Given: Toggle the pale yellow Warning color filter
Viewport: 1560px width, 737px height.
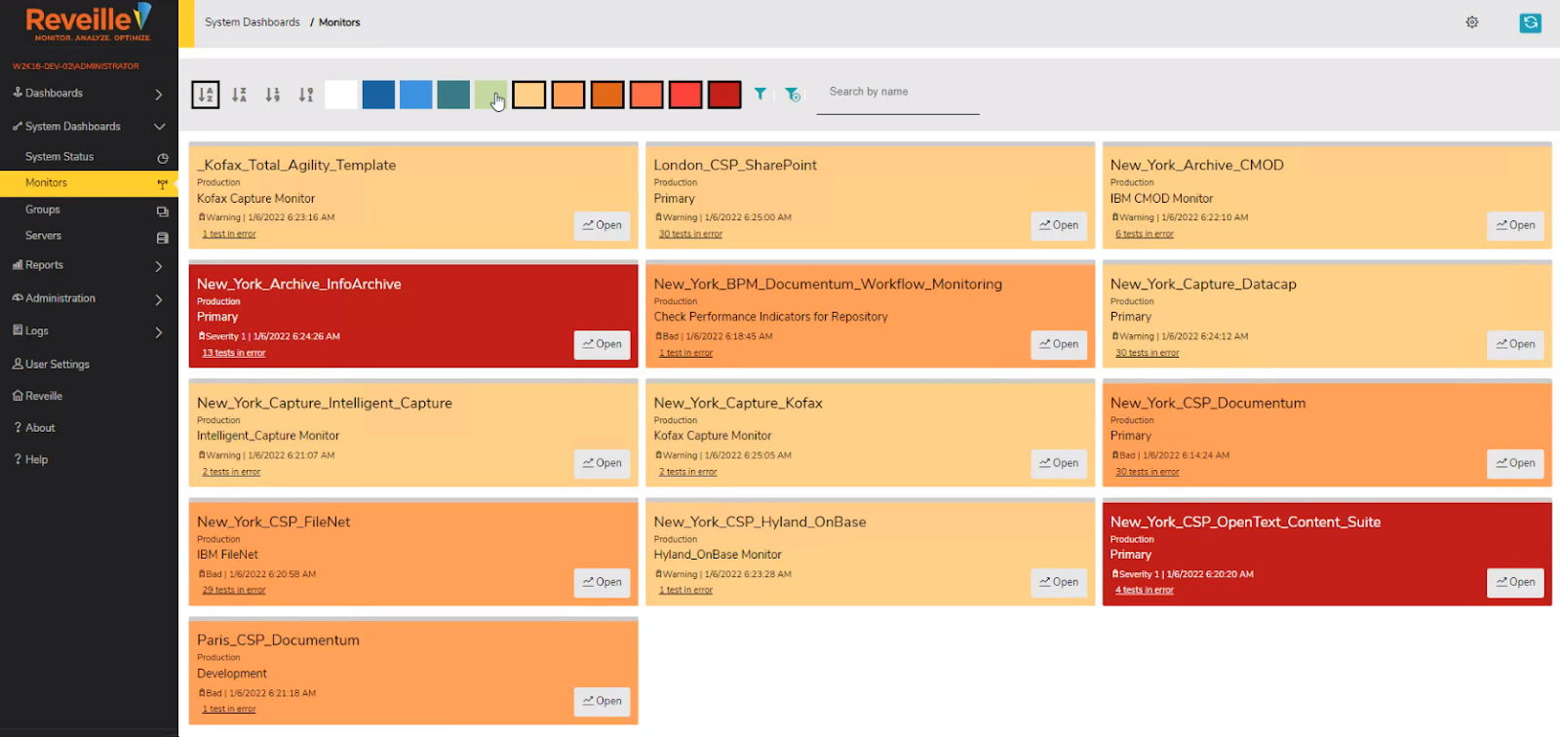Looking at the screenshot, I should tap(529, 95).
